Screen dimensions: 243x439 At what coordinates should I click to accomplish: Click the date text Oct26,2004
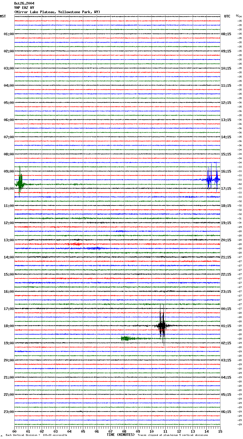tap(24, 3)
